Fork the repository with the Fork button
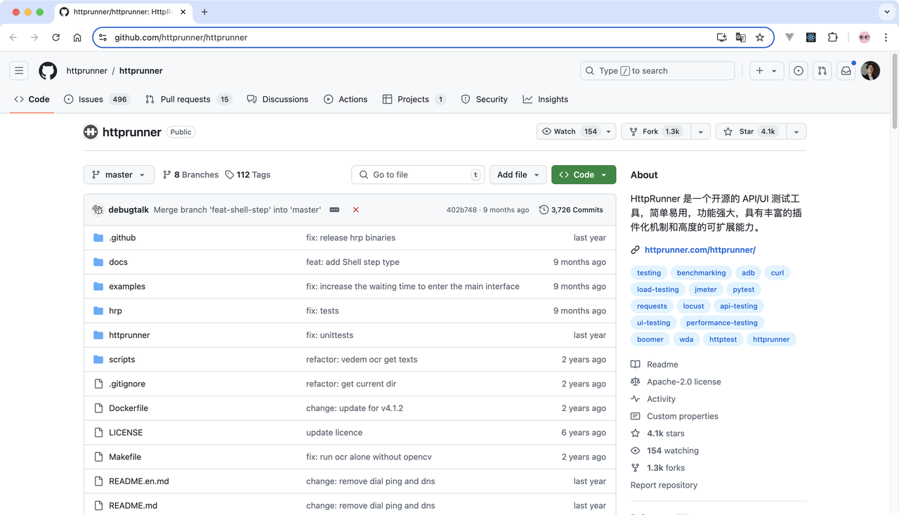This screenshot has height=515, width=899. [655, 131]
